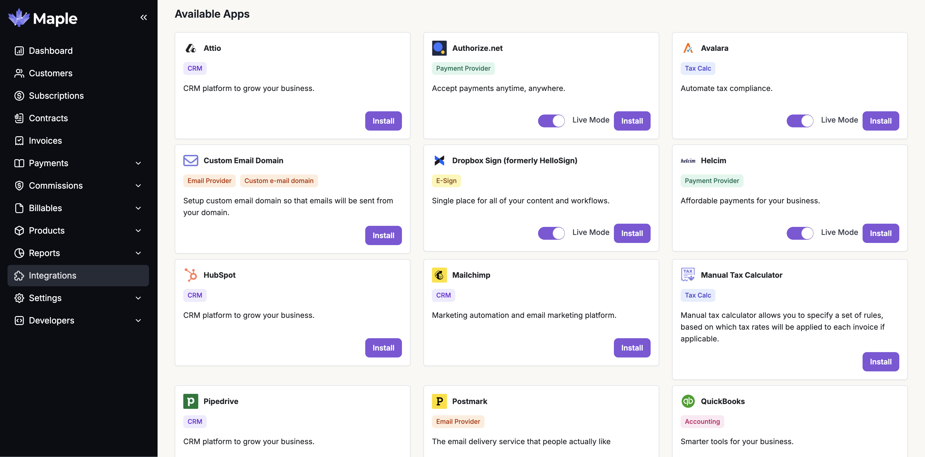Click the Custom Email Domain envelope icon

(191, 160)
